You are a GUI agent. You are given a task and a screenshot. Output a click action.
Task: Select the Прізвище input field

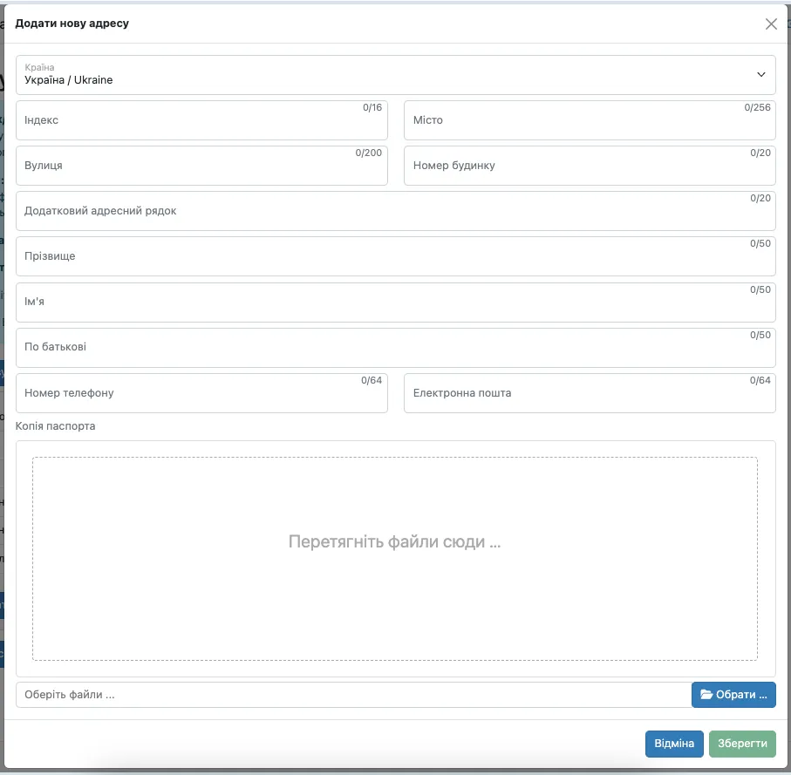396,256
